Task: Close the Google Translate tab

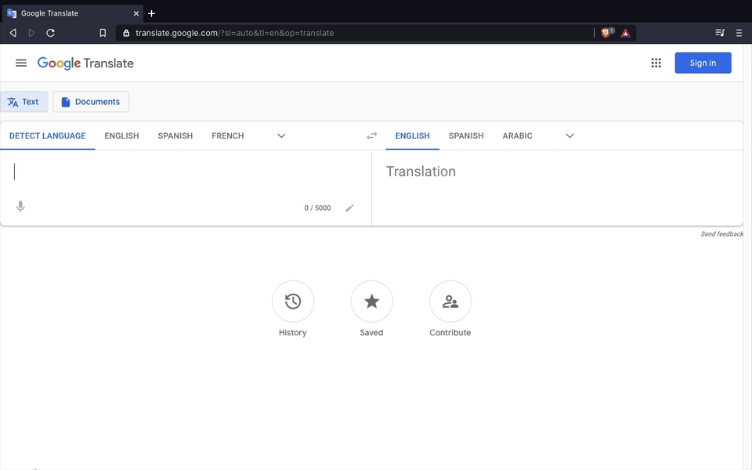Action: 136,13
